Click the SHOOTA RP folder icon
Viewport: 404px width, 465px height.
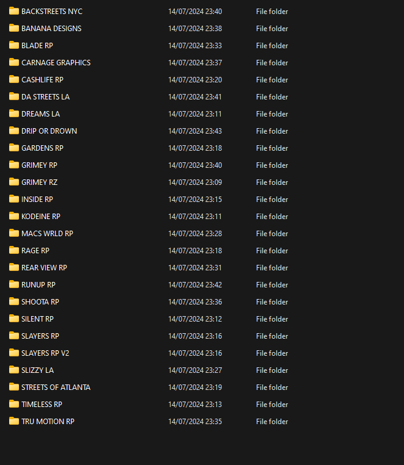tap(14, 301)
